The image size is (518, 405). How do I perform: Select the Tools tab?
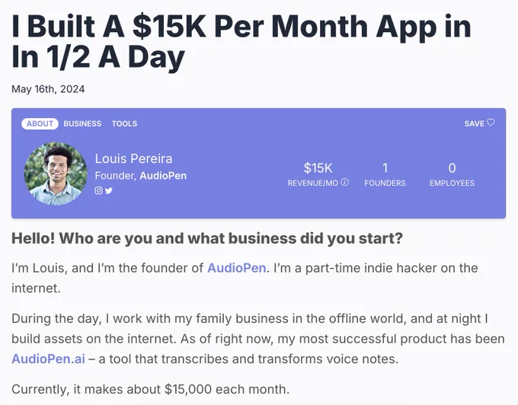(124, 123)
